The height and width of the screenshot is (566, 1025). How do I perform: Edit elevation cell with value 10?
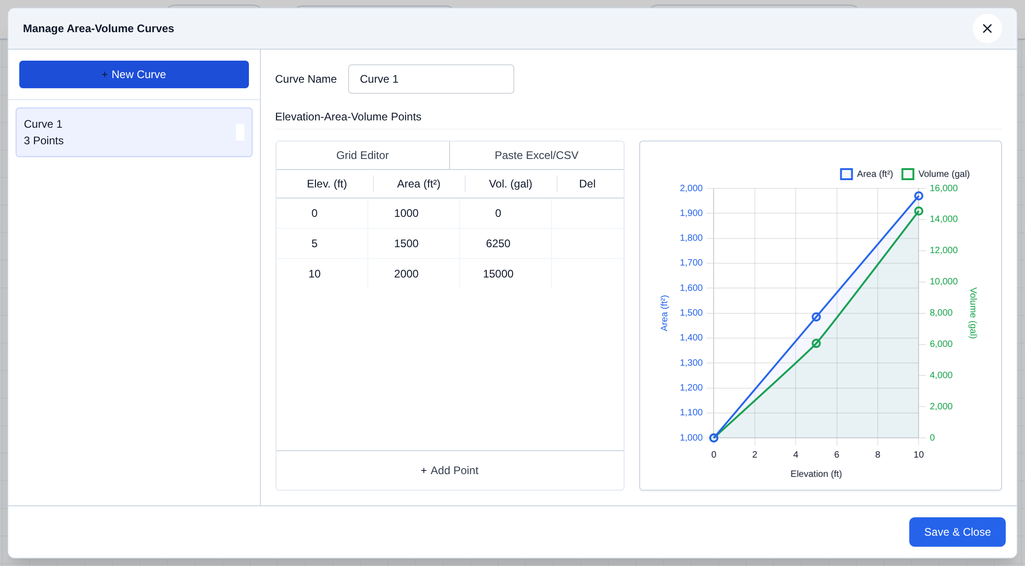321,274
